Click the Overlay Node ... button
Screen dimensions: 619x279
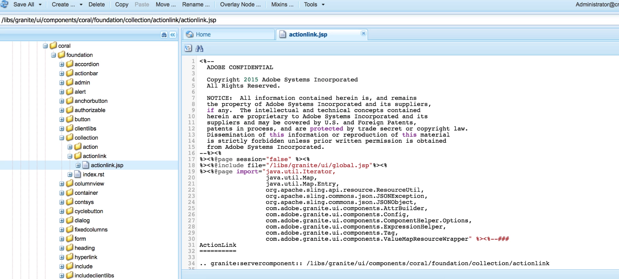(240, 4)
